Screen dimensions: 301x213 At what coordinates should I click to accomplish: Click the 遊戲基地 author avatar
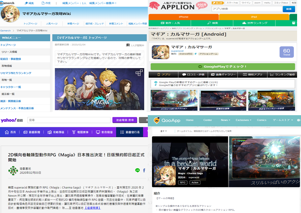pyautogui.click(x=13, y=171)
